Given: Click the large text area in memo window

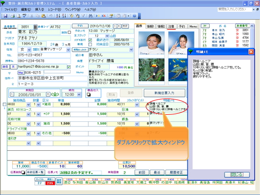Looking at the screenshot, I should pos(221,114).
